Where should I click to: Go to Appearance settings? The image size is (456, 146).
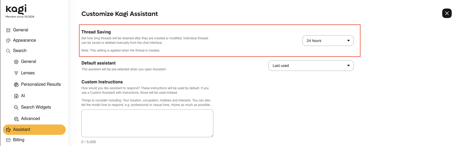(24, 40)
